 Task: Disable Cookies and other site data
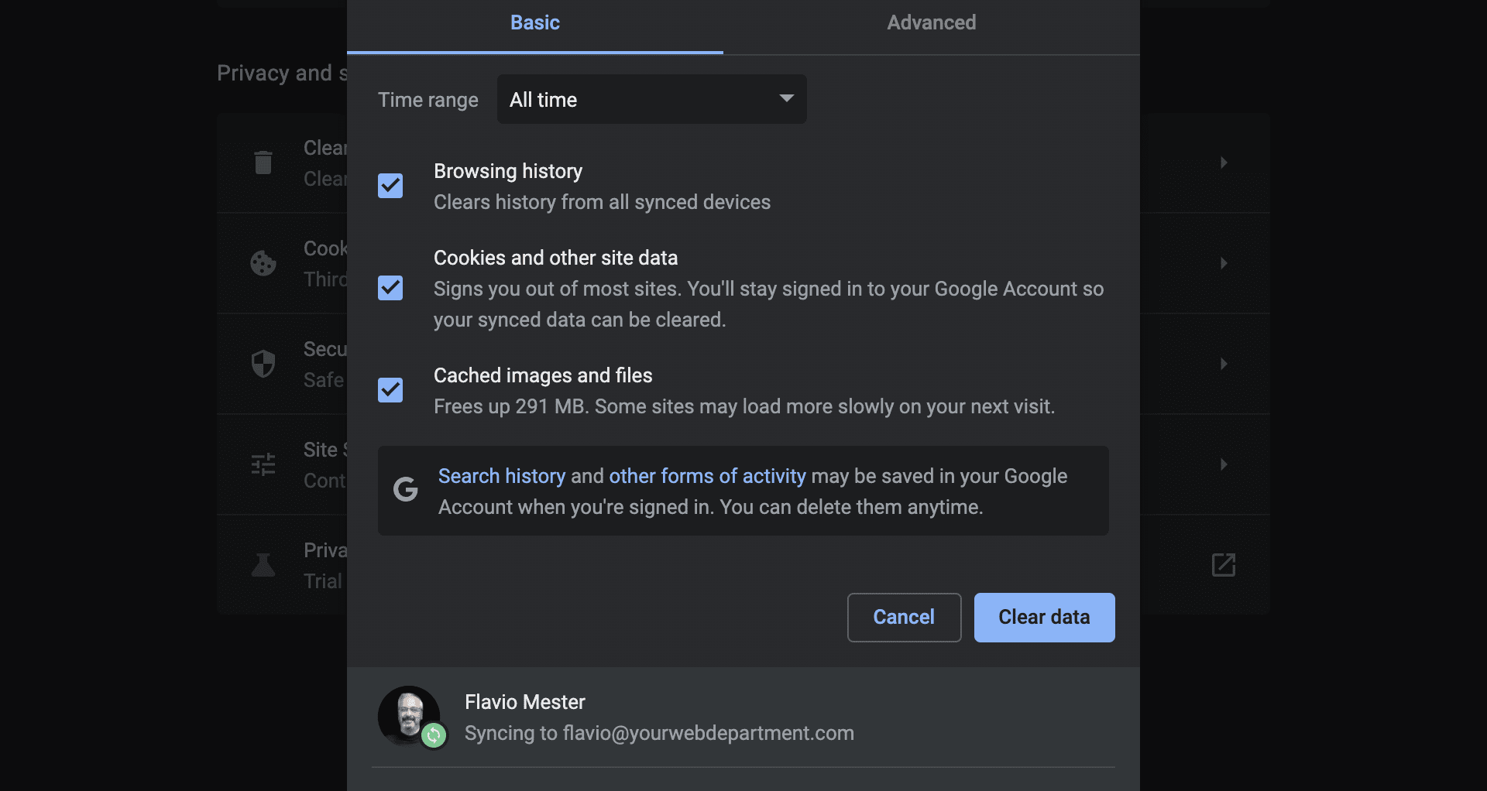click(x=390, y=288)
